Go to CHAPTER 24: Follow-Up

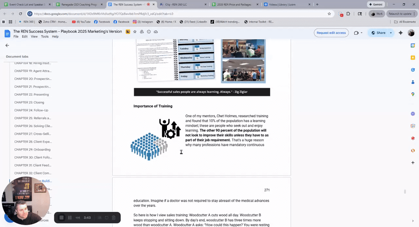tap(31, 110)
